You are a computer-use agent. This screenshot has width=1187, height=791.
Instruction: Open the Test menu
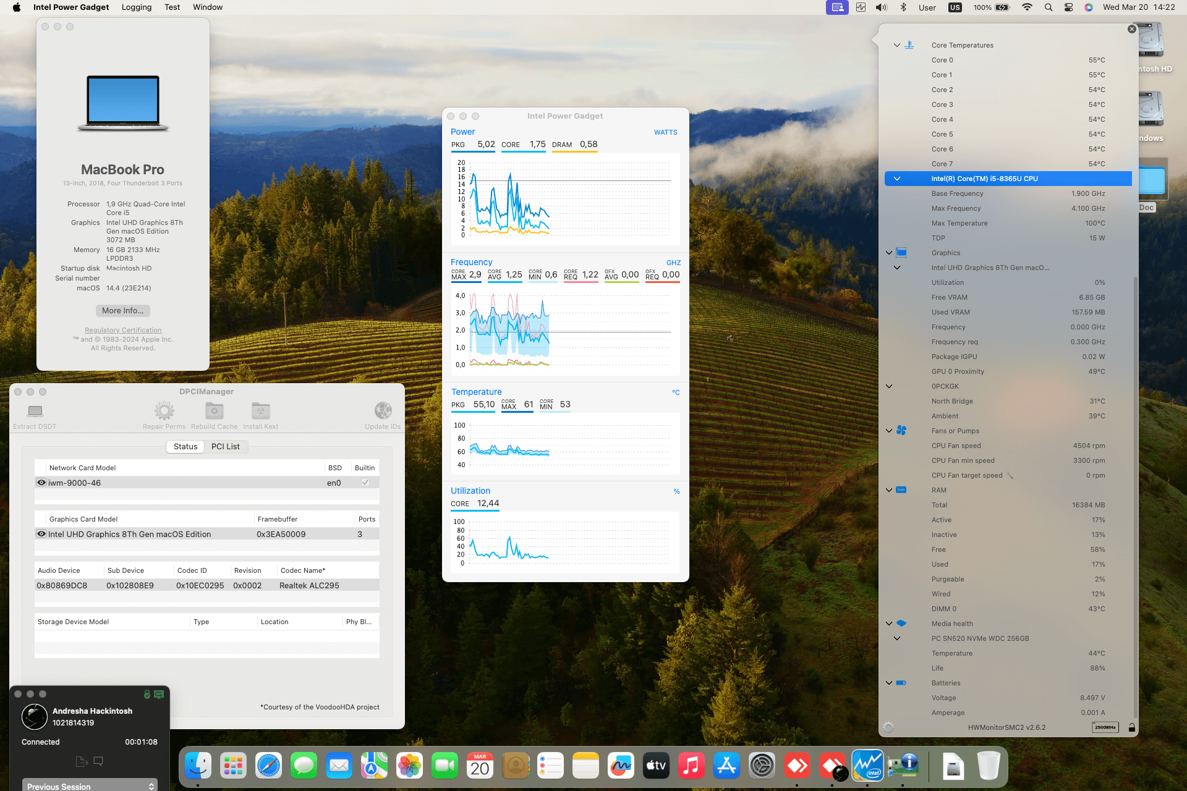172,7
